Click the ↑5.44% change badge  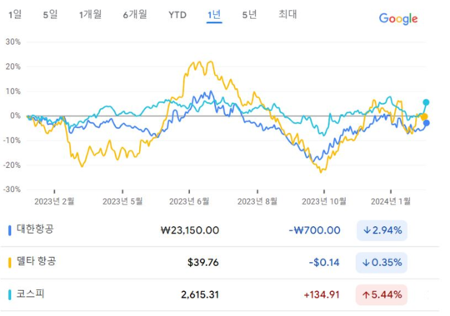click(x=382, y=295)
